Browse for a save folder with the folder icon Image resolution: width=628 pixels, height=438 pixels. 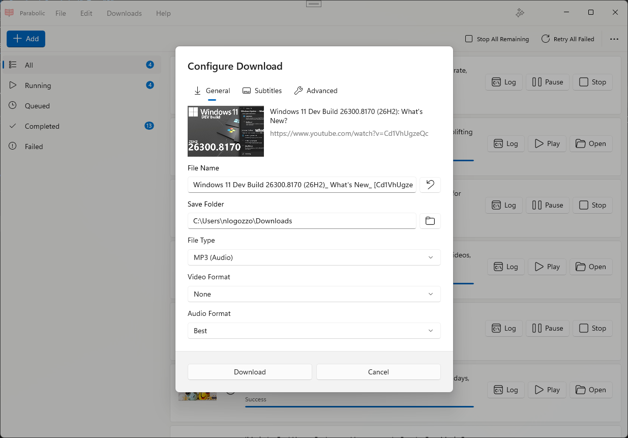[x=430, y=221]
